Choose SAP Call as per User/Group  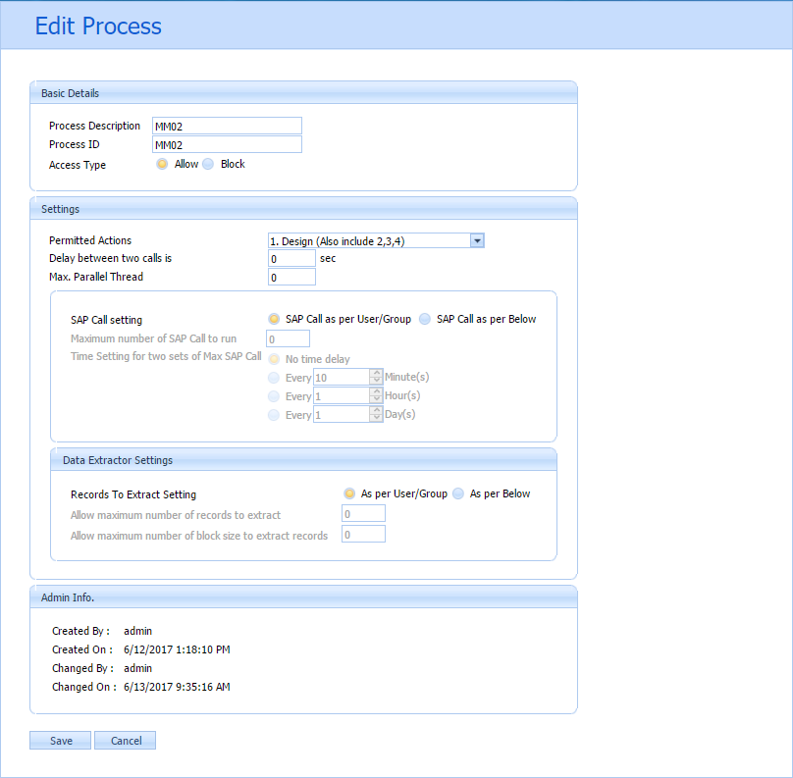click(x=274, y=319)
